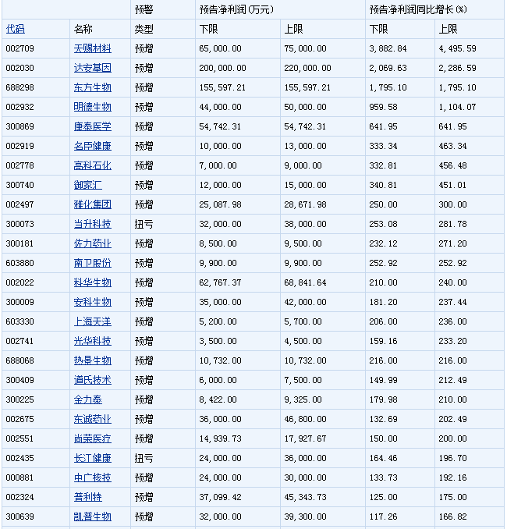Select the value 220,000.00
This screenshot has width=507, height=529.
click(307, 68)
